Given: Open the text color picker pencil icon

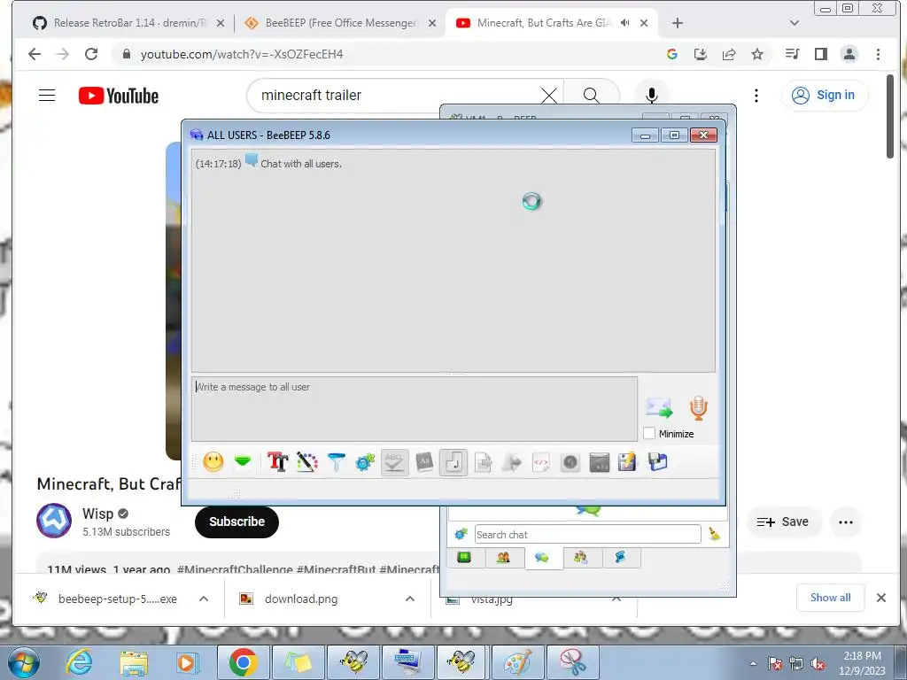Looking at the screenshot, I should 307,462.
